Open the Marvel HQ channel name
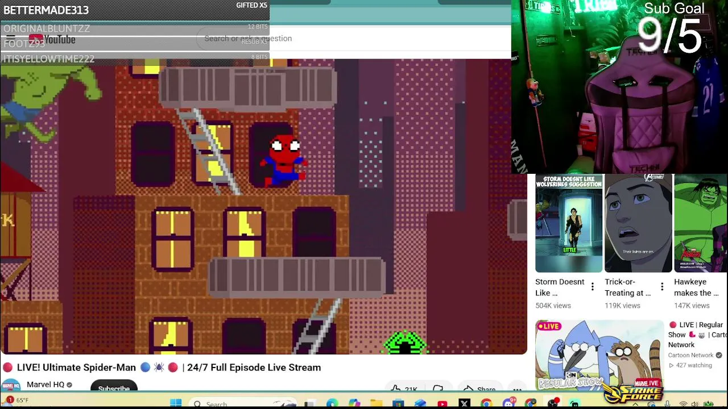 tap(45, 385)
